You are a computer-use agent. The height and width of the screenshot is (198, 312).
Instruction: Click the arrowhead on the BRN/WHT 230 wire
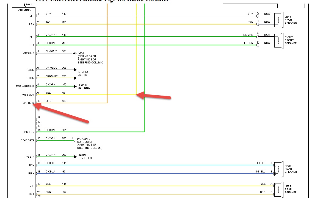point(75,78)
